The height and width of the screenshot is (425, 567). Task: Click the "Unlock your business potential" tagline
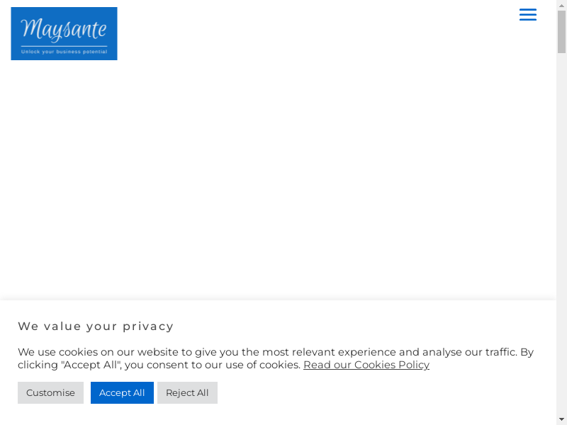(x=64, y=52)
